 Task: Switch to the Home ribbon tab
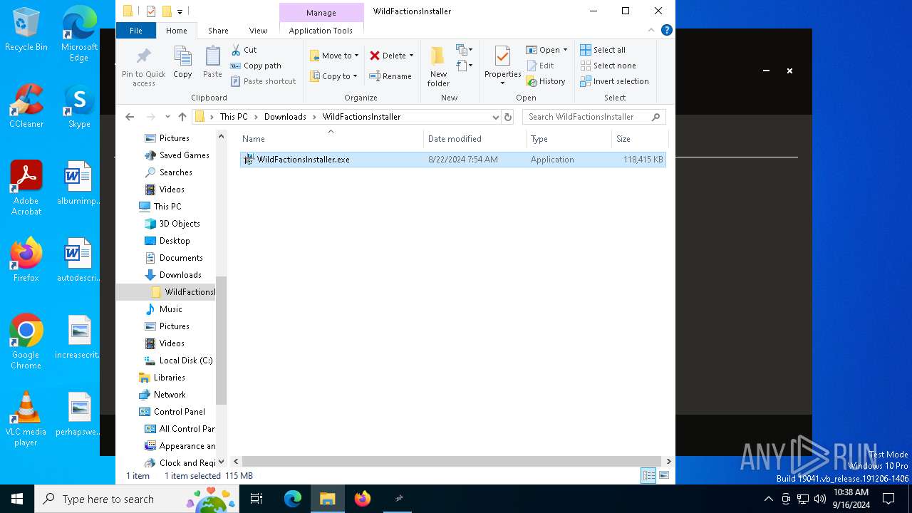pyautogui.click(x=177, y=31)
